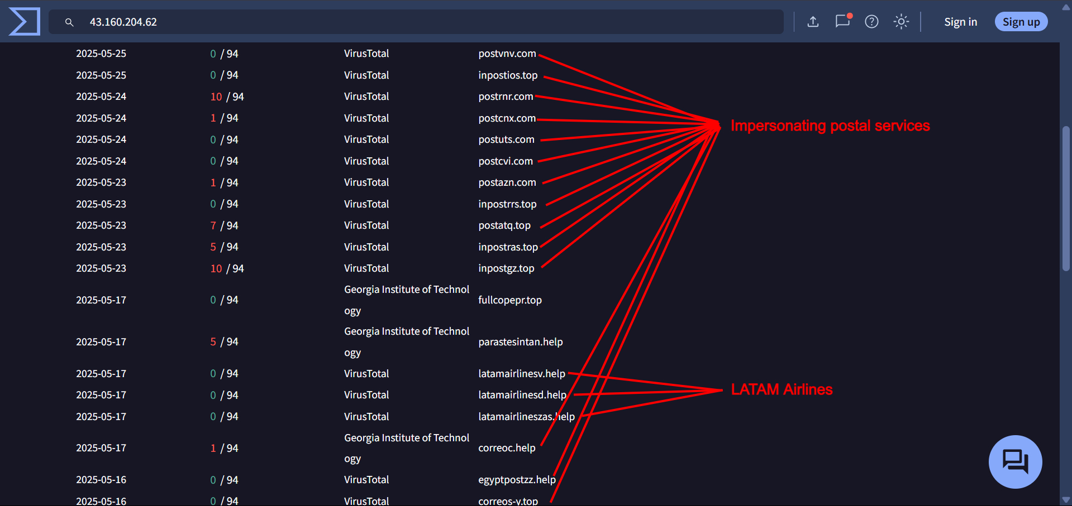The width and height of the screenshot is (1072, 506).
Task: Toggle the light/dark theme icon
Action: [x=901, y=22]
